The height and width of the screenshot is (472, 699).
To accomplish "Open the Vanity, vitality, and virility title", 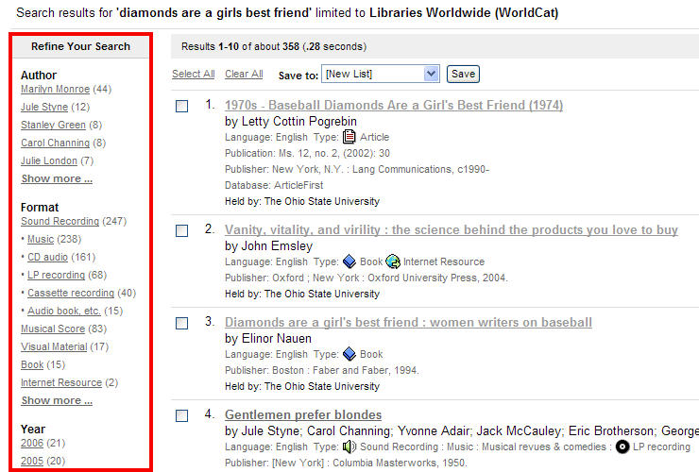I will pos(452,230).
